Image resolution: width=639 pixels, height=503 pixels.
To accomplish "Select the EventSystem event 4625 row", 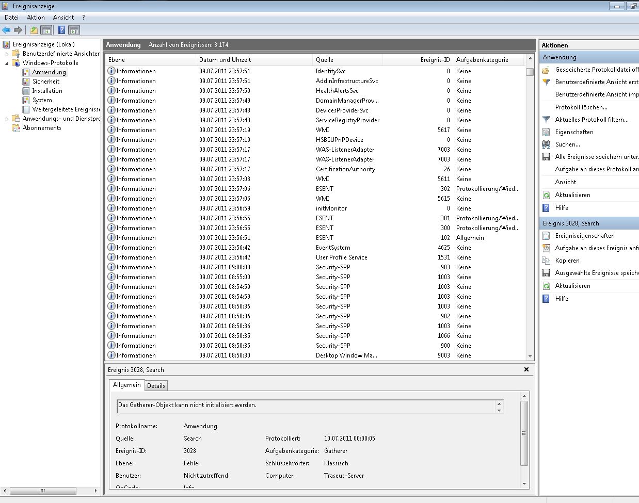I will pos(315,248).
